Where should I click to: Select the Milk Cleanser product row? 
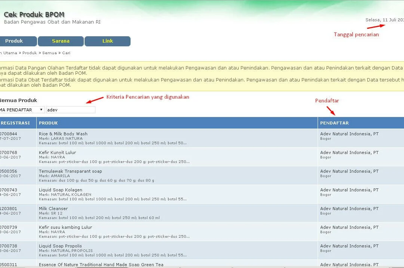[x=53, y=209]
